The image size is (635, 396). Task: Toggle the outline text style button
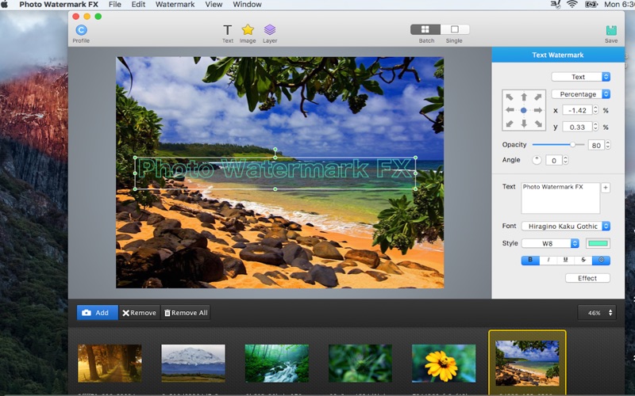tap(601, 261)
